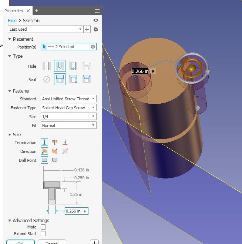Click the in-canvas 0.266 in value box
The width and height of the screenshot is (242, 244).
(x=140, y=71)
